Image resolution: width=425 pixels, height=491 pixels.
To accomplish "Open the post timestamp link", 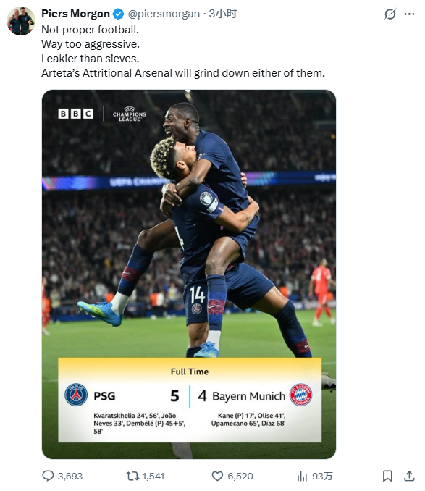I will 222,14.
